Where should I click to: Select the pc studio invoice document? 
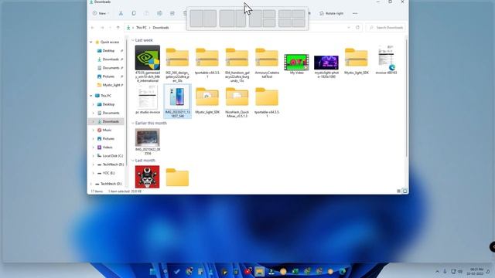pyautogui.click(x=148, y=100)
